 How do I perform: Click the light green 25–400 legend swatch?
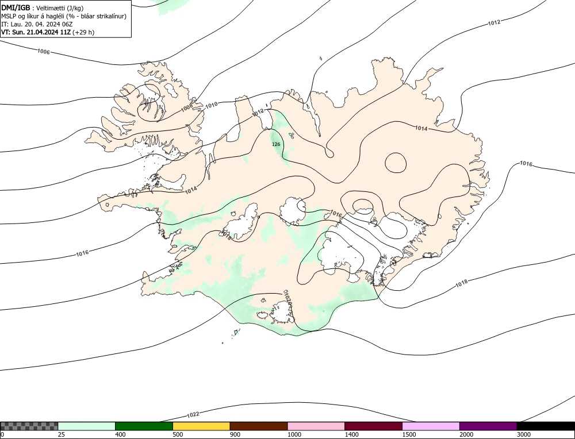coord(87,426)
